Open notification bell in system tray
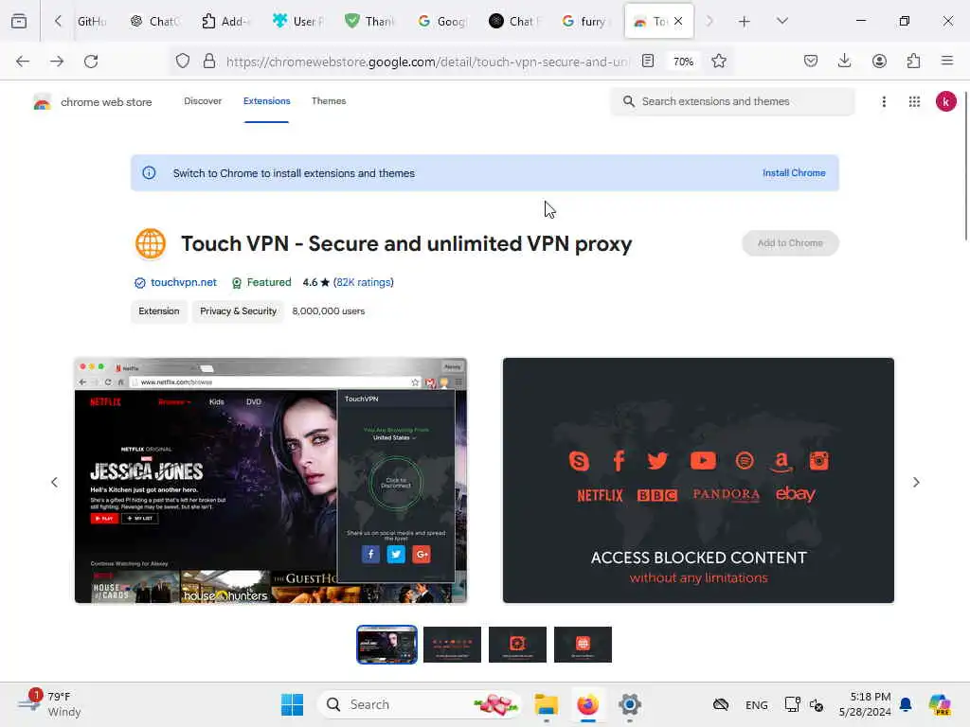Viewport: 970px width, 727px height. coord(906,704)
